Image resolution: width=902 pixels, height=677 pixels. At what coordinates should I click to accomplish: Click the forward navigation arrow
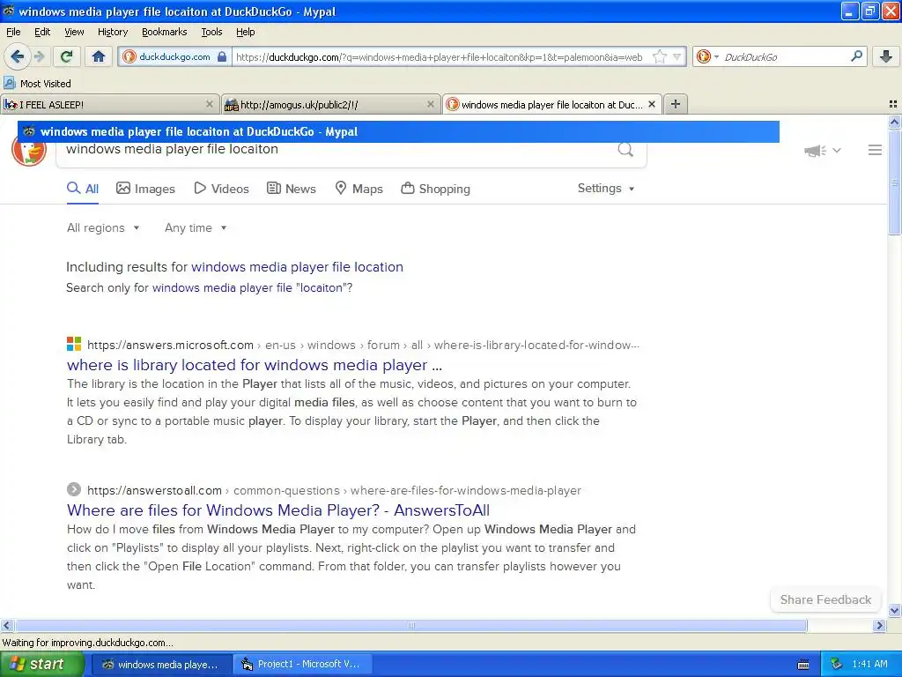[x=39, y=56]
